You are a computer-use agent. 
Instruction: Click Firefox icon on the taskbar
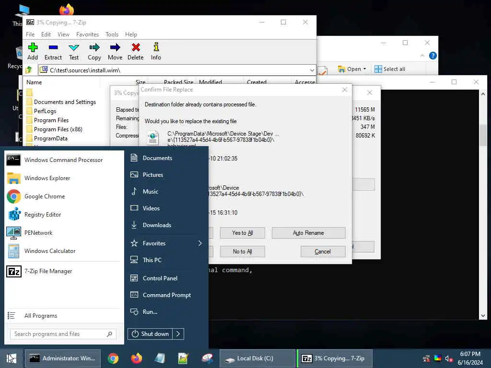click(x=137, y=358)
